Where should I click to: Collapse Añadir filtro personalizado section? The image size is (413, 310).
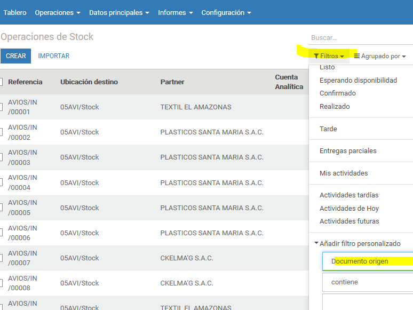coord(358,243)
